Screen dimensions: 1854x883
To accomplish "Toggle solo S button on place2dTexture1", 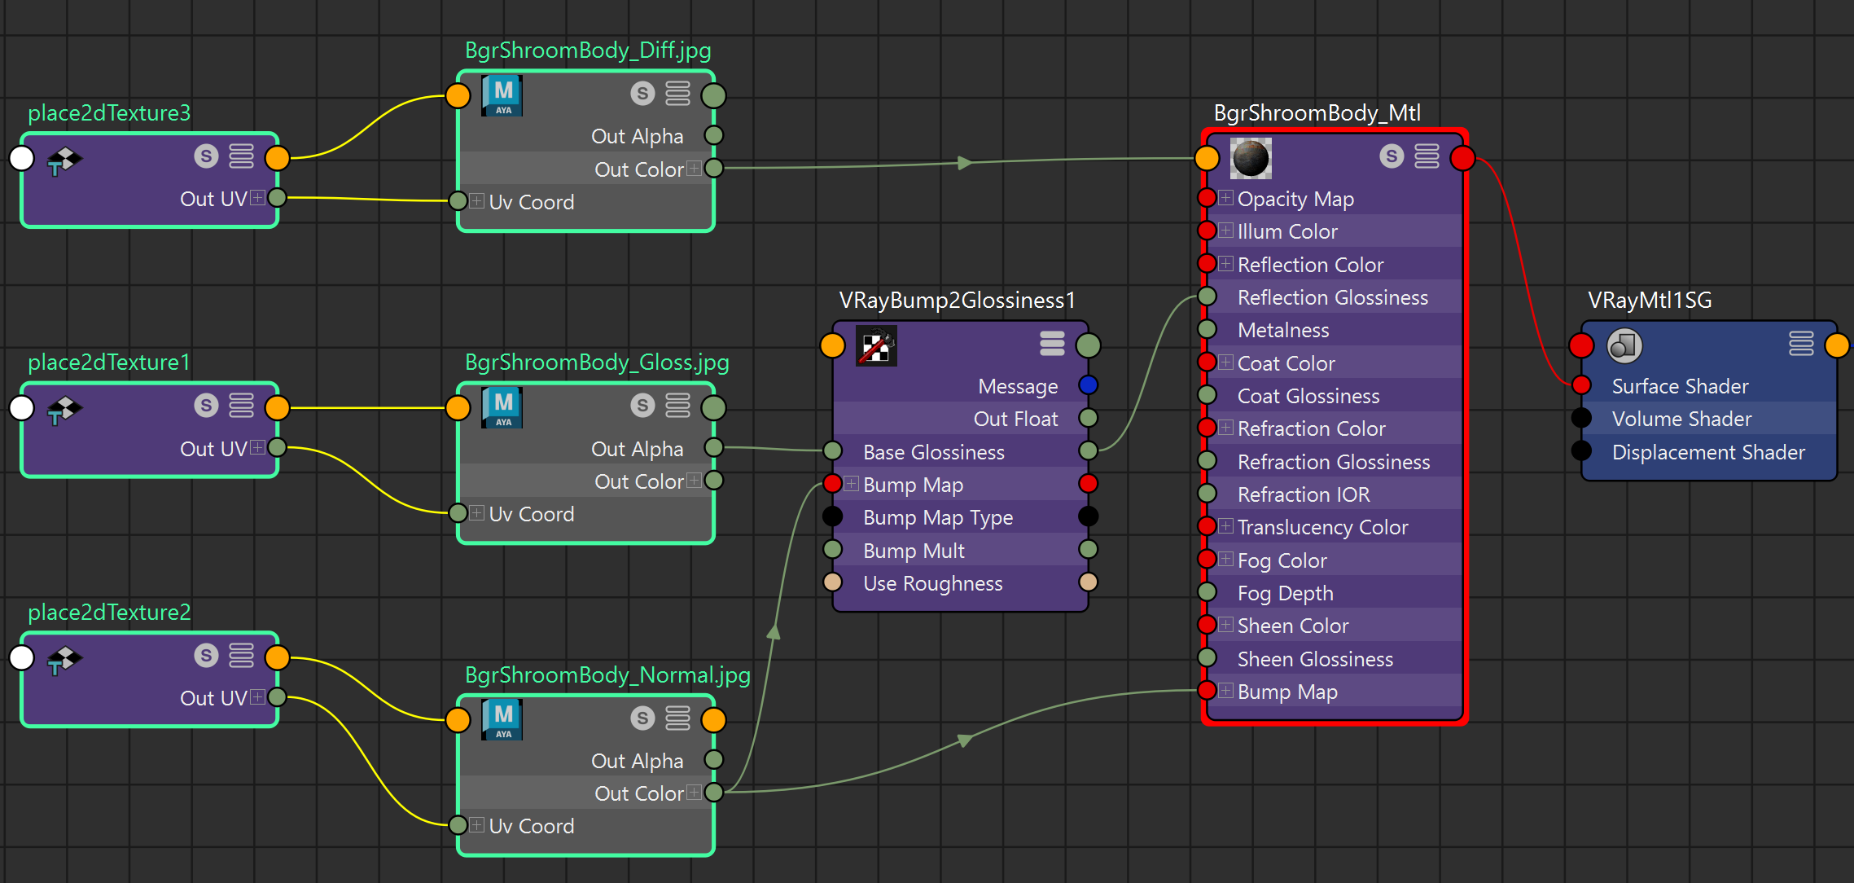I will point(206,406).
